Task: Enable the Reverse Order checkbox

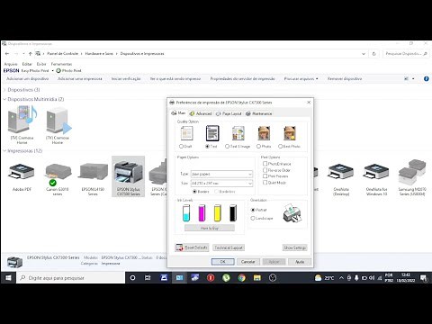Action: (265, 170)
